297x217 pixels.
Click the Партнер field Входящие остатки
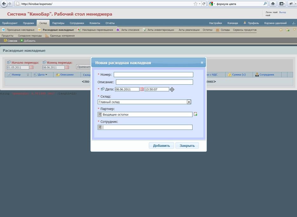click(145, 115)
